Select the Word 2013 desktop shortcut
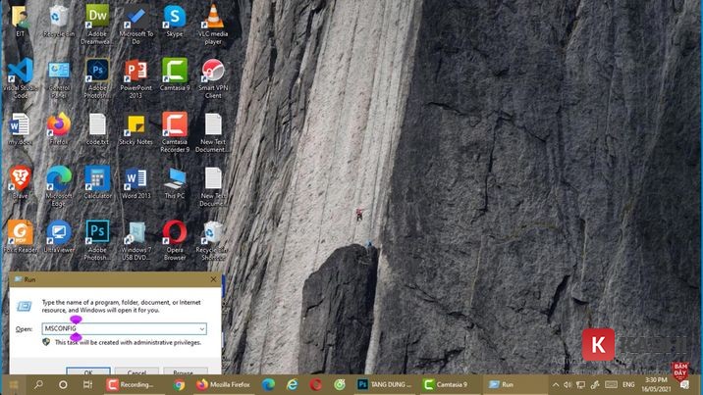This screenshot has width=703, height=395. coord(135,182)
